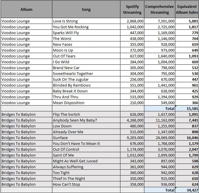This screenshot has height=193, width=199.
Task: Click the album sales value 7,441
Action: point(187,120)
